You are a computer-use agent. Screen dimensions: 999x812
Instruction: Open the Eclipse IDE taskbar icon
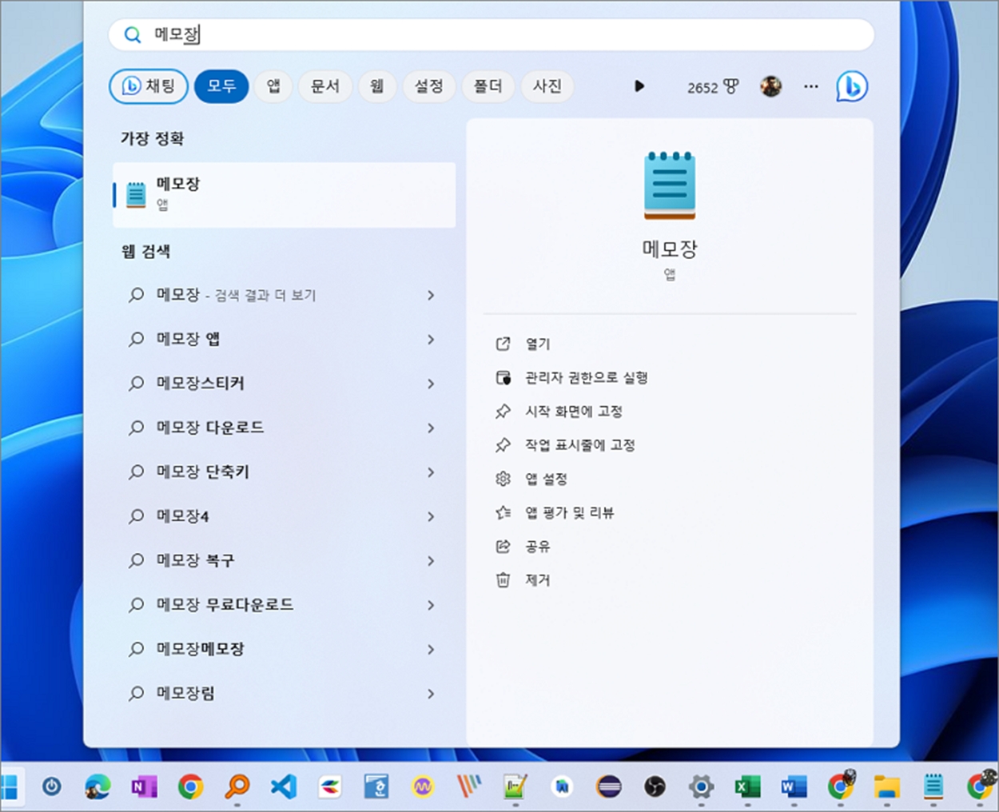click(609, 787)
